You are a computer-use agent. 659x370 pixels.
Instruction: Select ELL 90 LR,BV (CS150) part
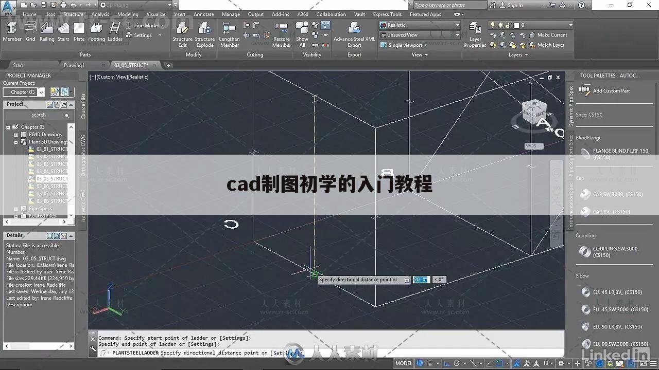click(611, 326)
